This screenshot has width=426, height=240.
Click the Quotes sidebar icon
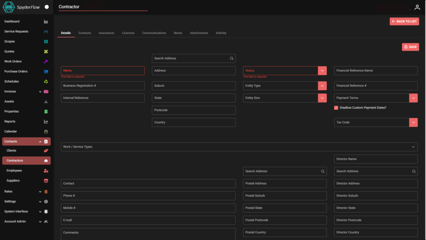46,51
